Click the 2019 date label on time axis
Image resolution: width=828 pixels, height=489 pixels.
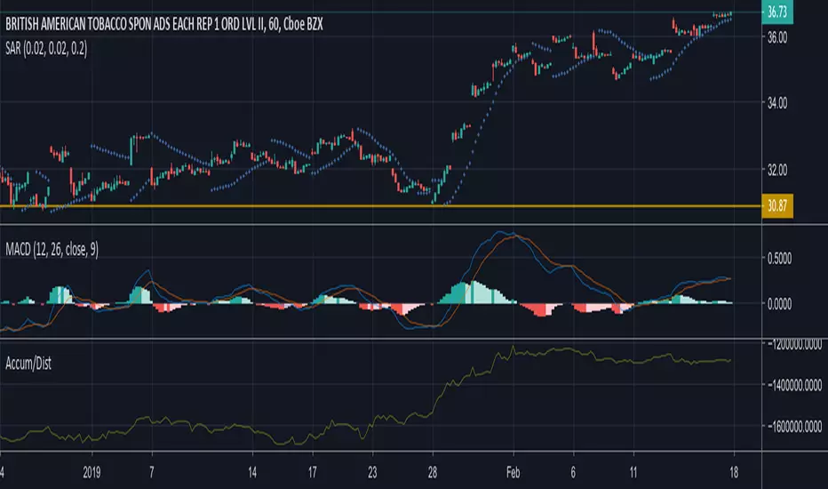[x=92, y=472]
